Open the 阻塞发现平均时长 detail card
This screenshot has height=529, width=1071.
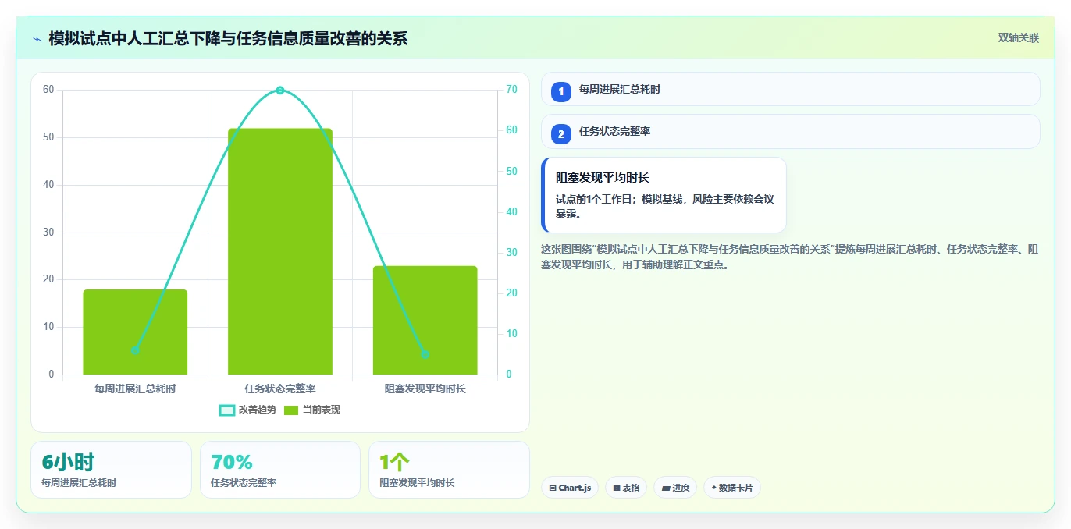point(664,195)
